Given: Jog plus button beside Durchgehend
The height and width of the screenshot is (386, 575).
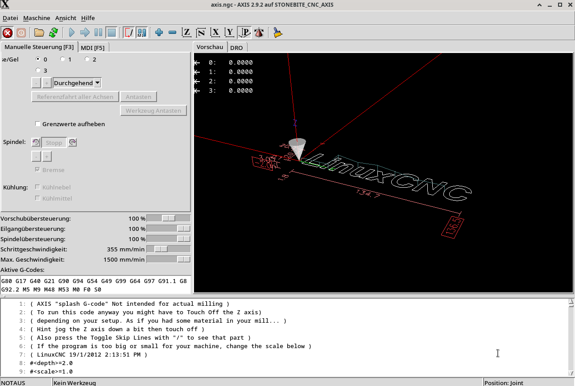Looking at the screenshot, I should point(47,83).
